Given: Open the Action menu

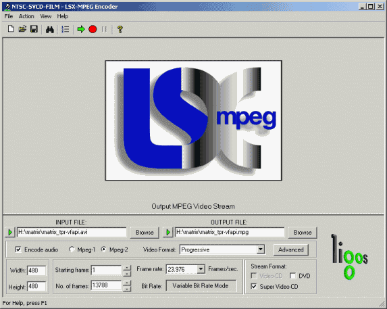Looking at the screenshot, I should tap(26, 16).
